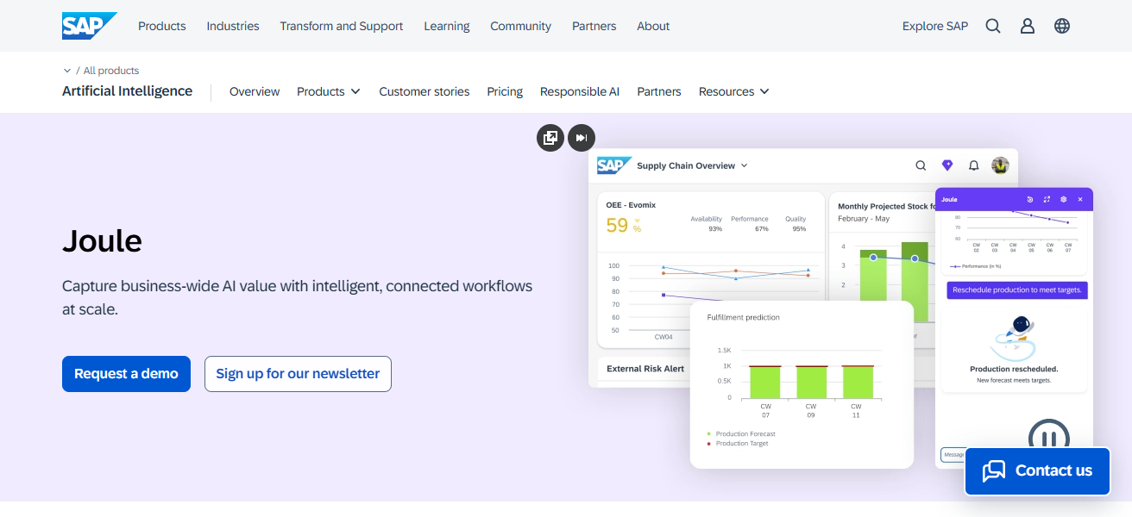Click the Production Forecast legend entry
The height and width of the screenshot is (517, 1132).
click(741, 434)
